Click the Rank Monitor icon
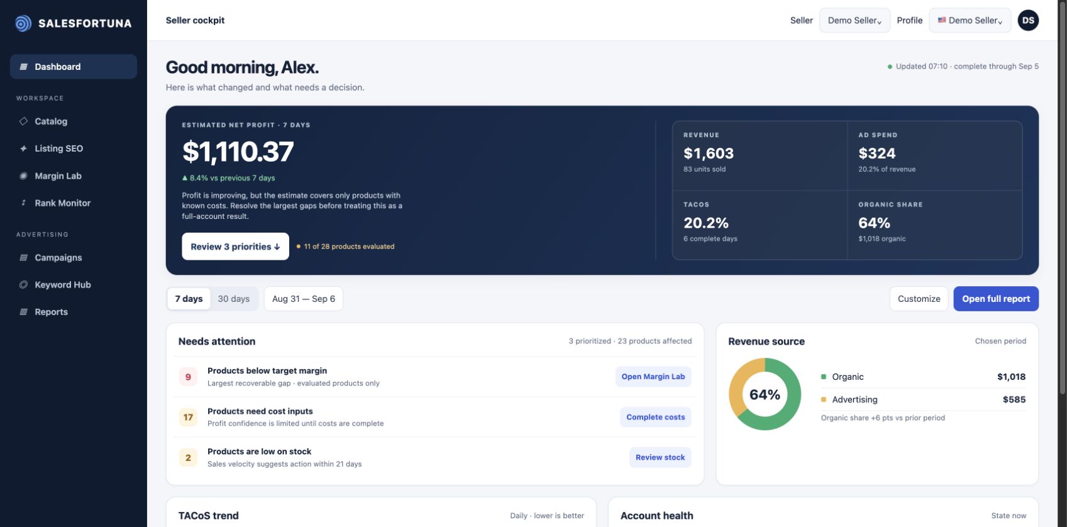Viewport: 1067px width, 527px height. point(23,203)
